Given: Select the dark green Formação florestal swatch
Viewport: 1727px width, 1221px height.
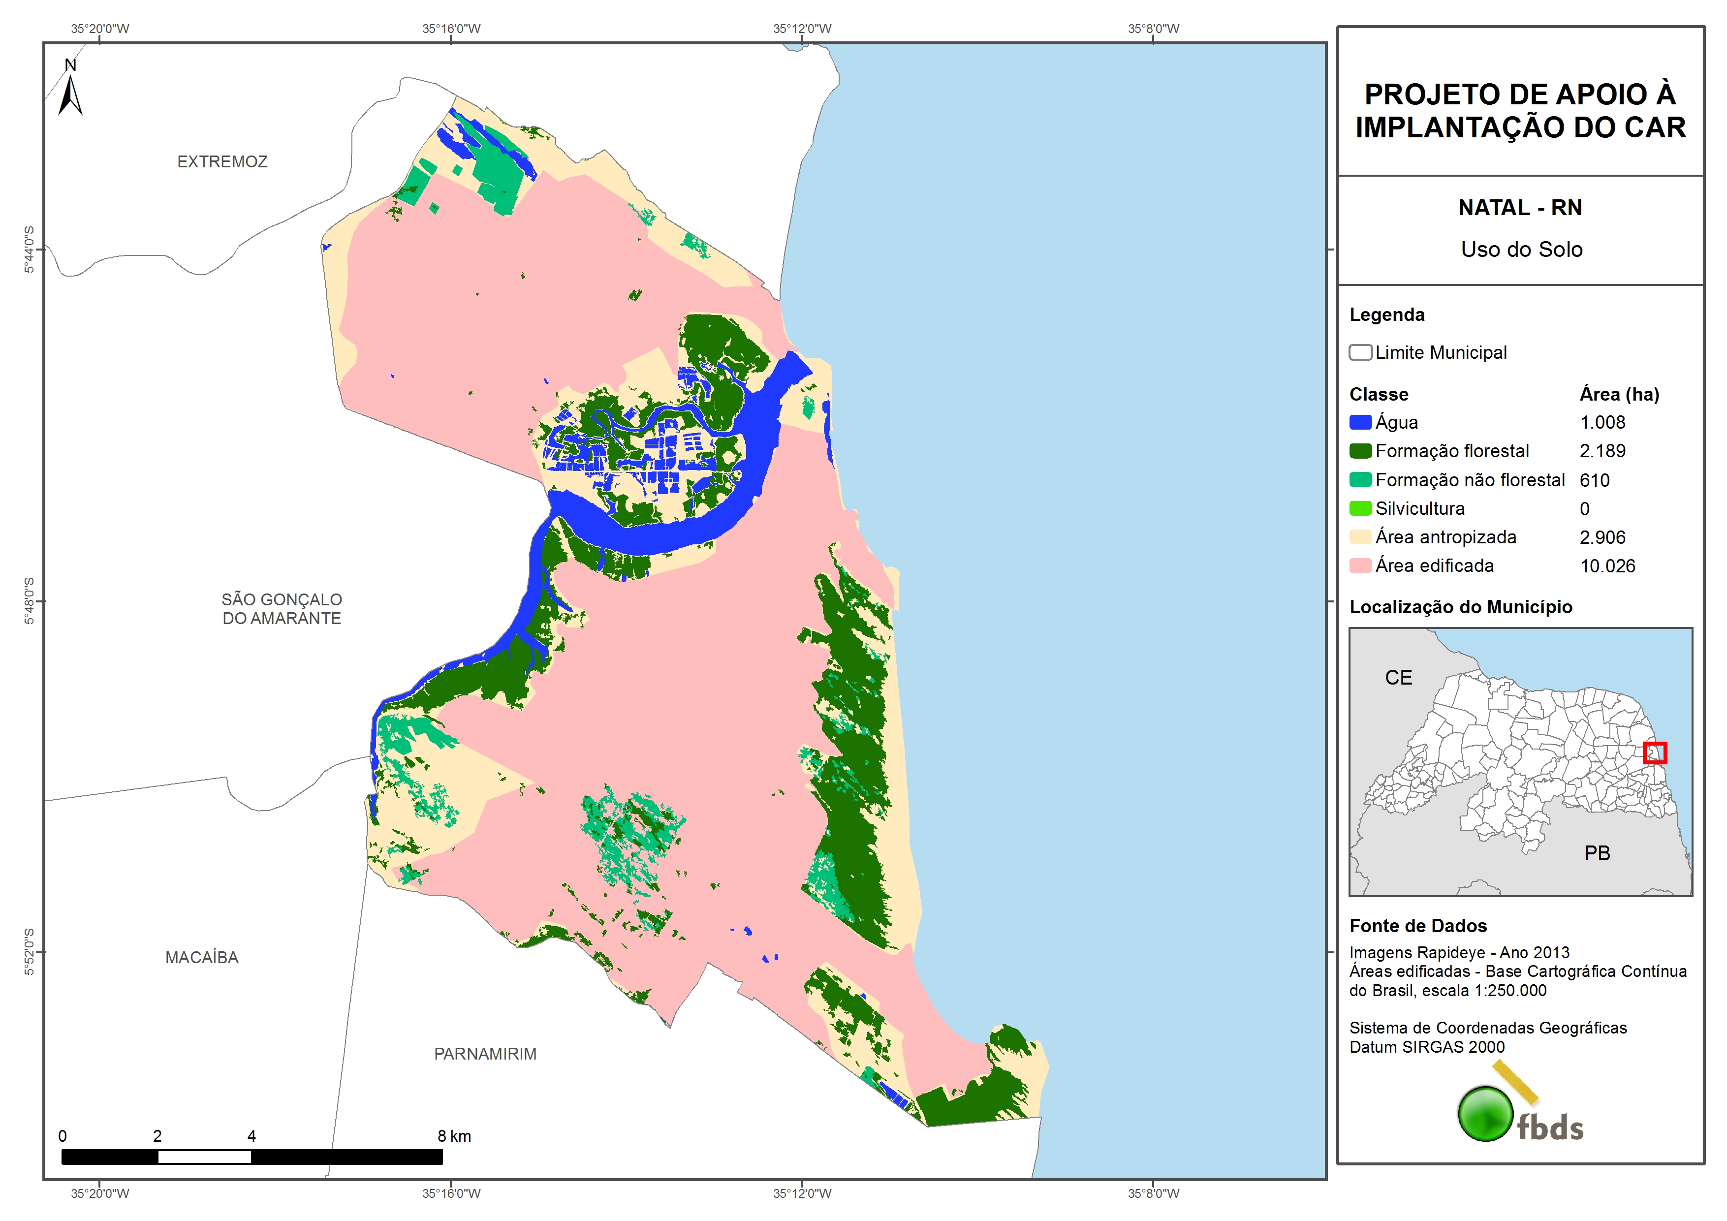Looking at the screenshot, I should coord(1360,451).
